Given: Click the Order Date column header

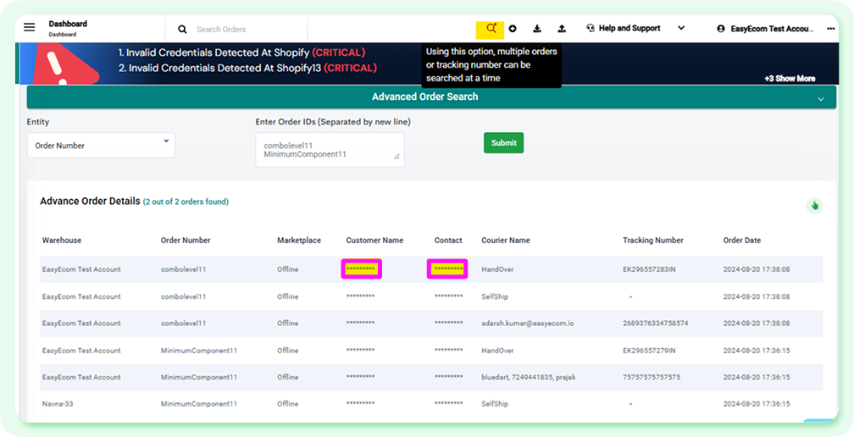Looking at the screenshot, I should point(742,240).
